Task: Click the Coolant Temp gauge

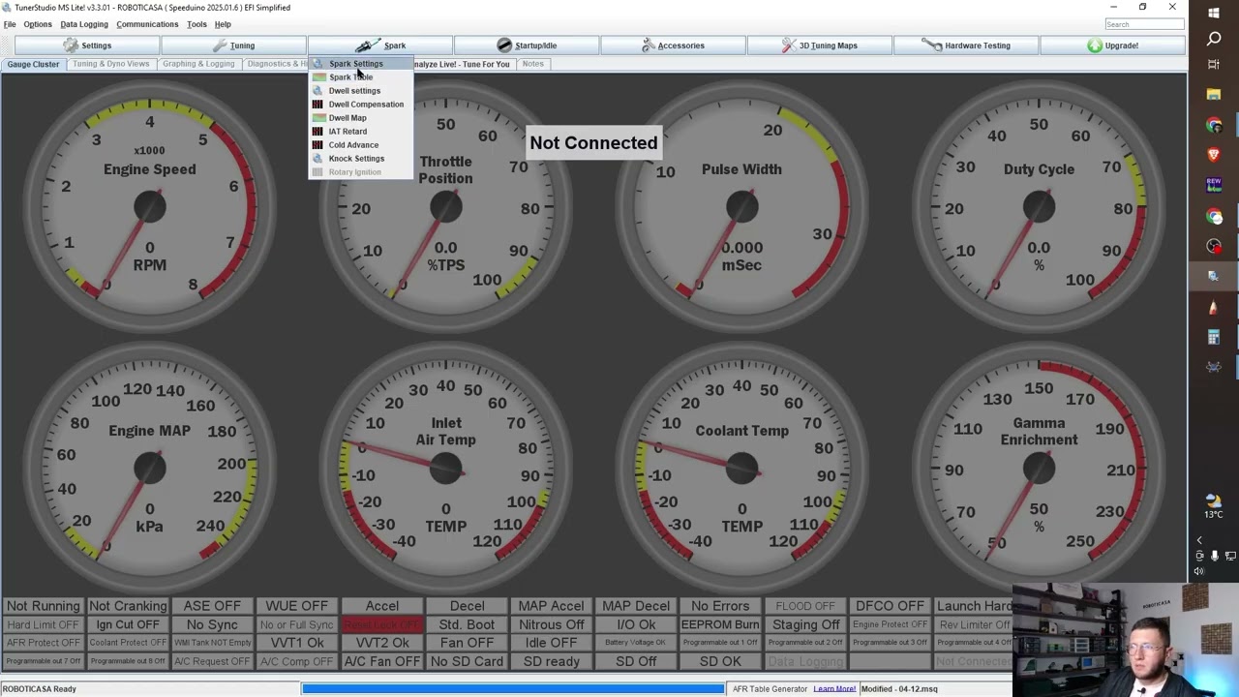Action: [x=742, y=467]
